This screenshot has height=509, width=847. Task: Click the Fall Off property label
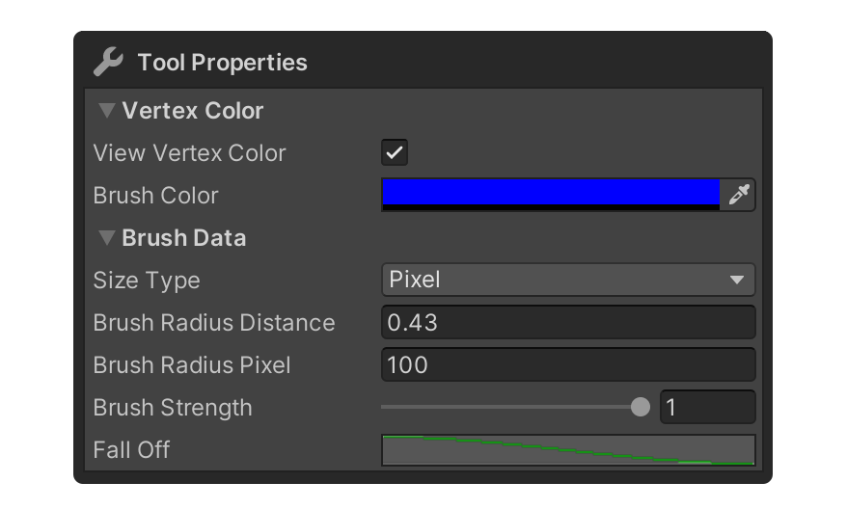tap(131, 449)
